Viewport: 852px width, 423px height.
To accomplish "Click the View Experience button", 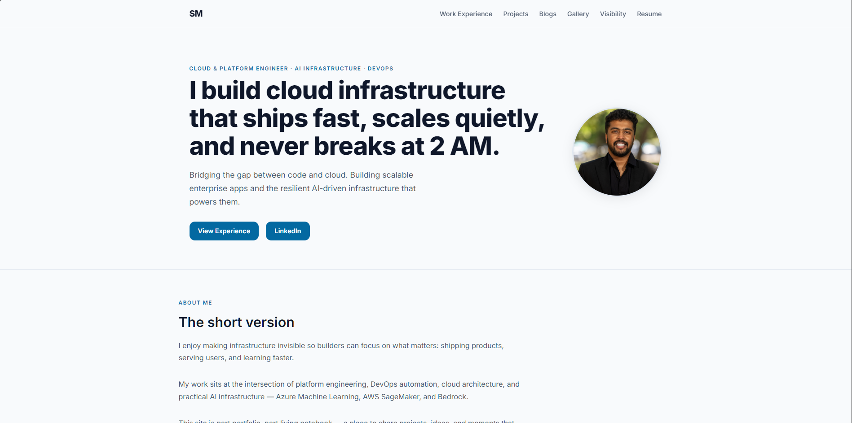I will tap(224, 231).
